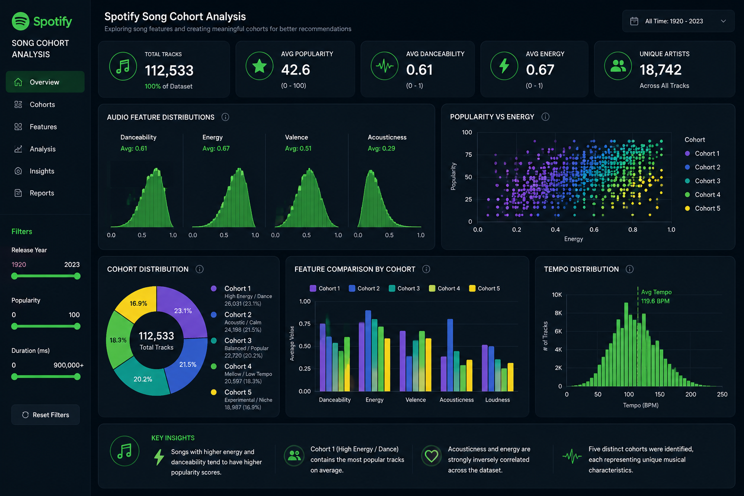Click the Duration slider left handle
This screenshot has height=496, width=744.
15,376
